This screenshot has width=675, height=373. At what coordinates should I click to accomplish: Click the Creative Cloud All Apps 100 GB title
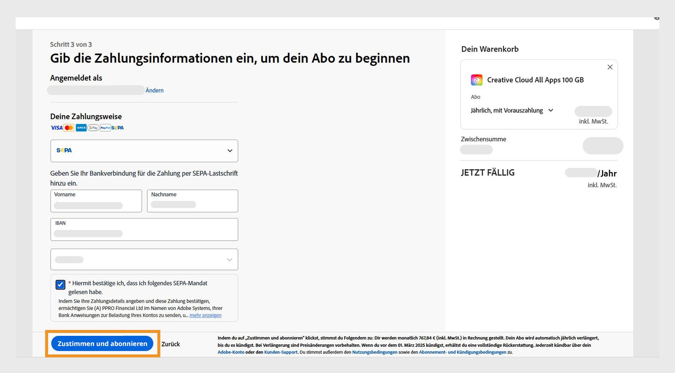click(x=535, y=80)
